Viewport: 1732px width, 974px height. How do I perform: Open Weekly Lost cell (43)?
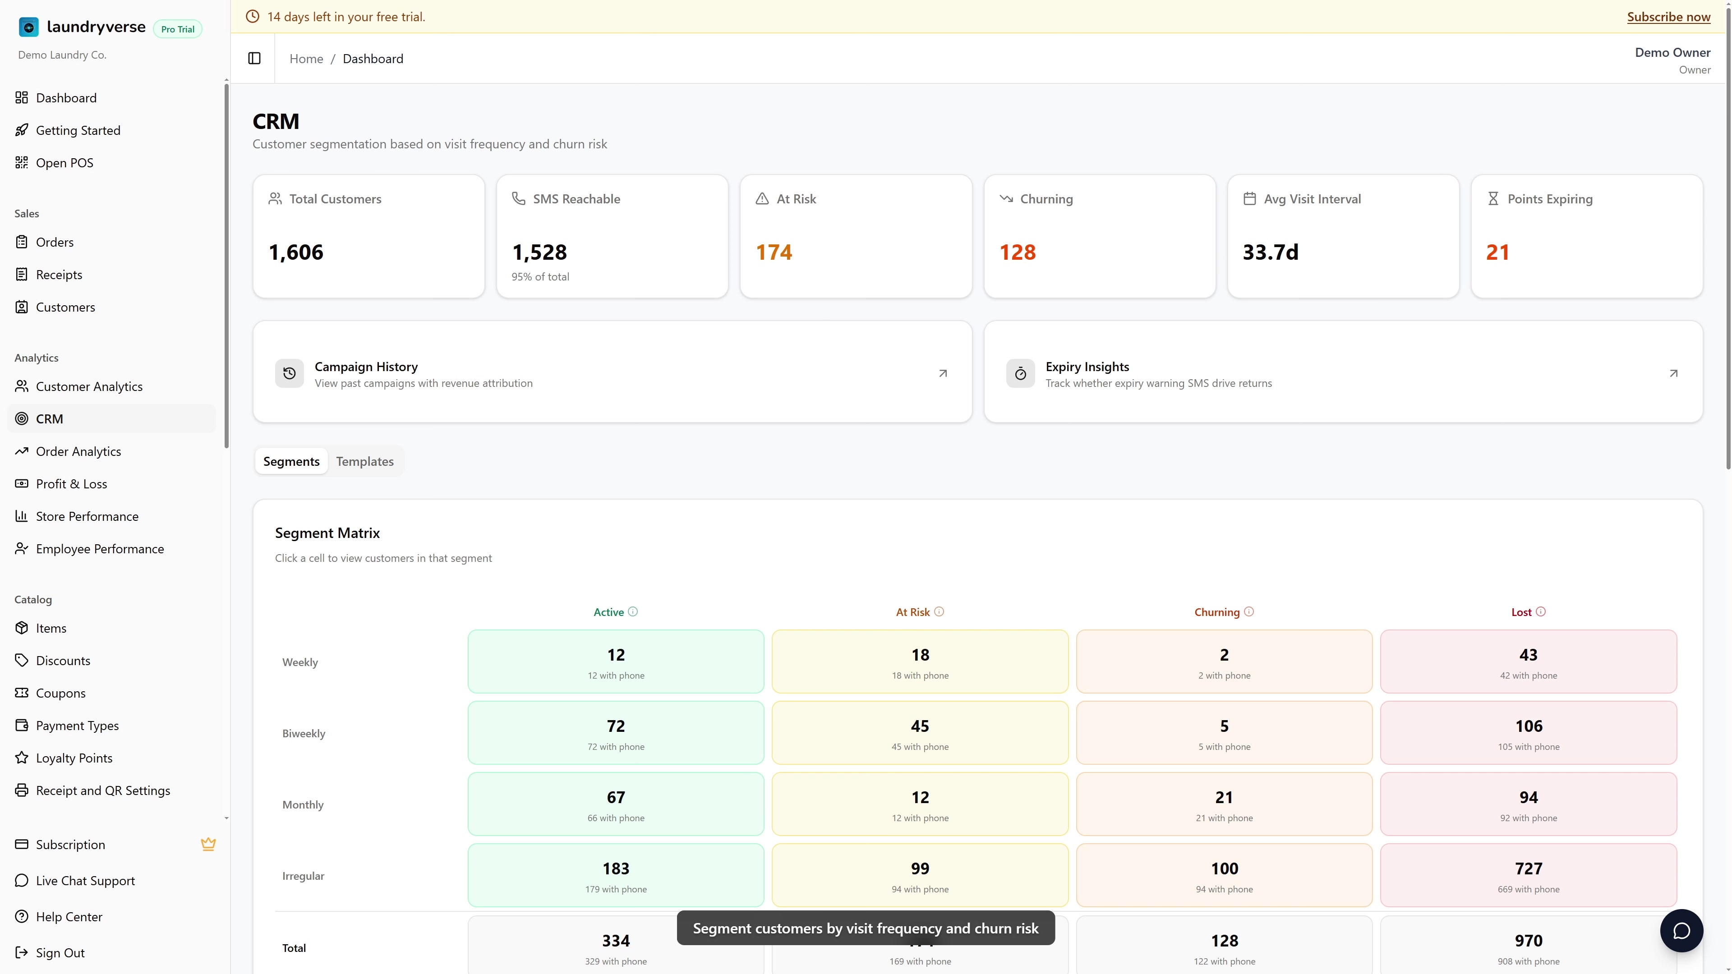click(1528, 662)
